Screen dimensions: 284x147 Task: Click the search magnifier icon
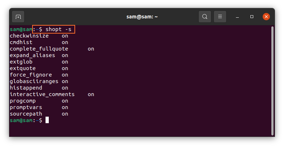click(x=205, y=17)
